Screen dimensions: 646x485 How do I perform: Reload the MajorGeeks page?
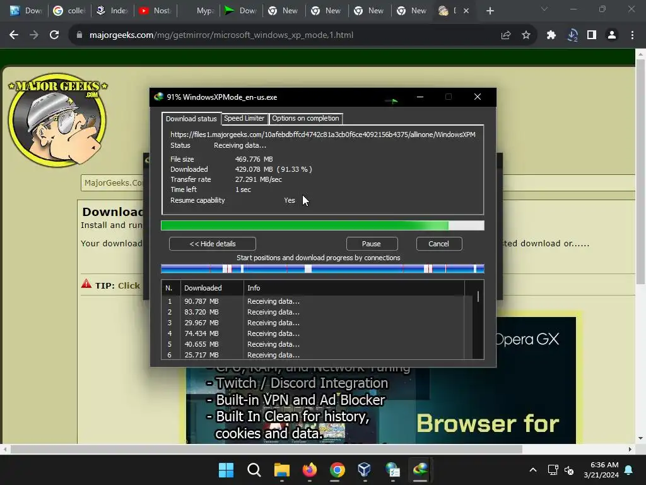(x=54, y=35)
